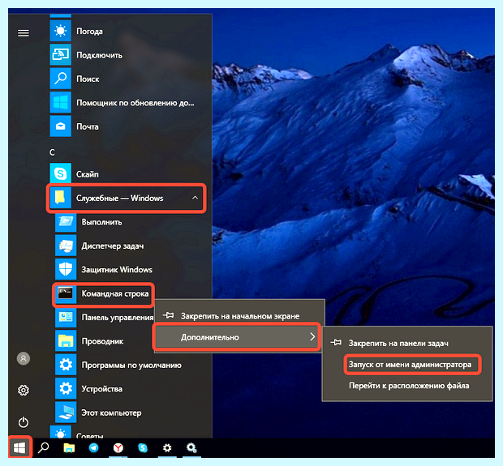Click the Почта label

tap(88, 126)
